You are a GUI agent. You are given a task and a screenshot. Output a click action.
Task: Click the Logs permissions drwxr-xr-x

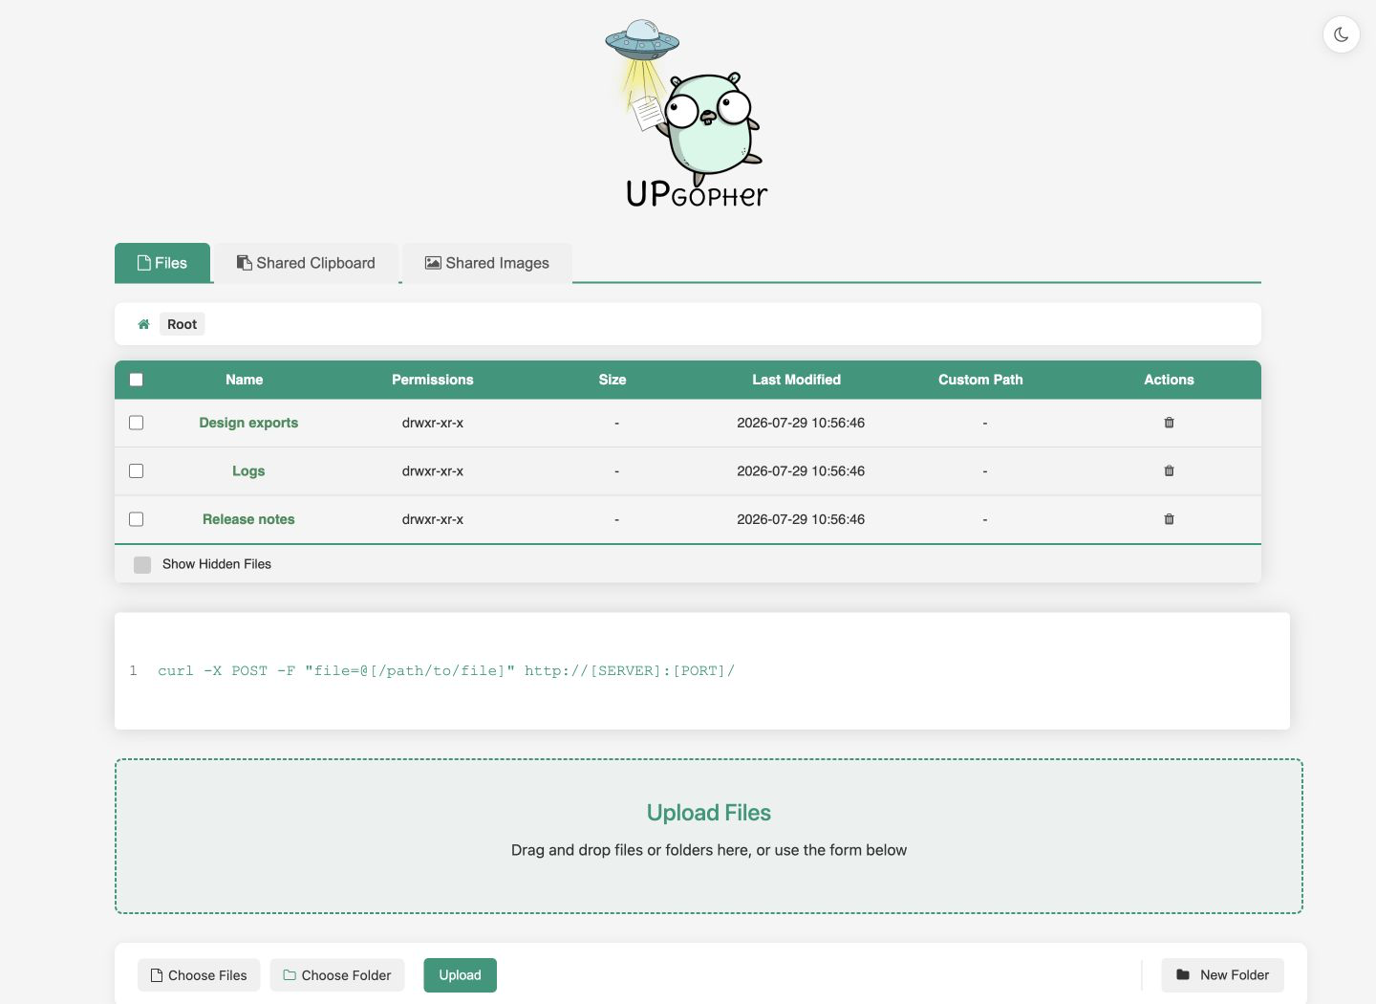tap(433, 470)
